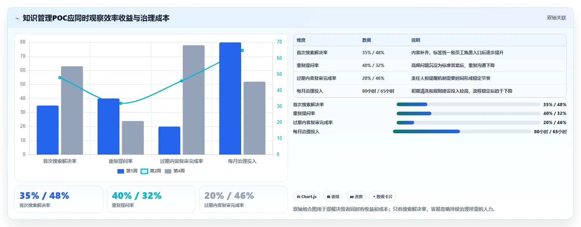Click the line point above 每月治理投入
This screenshot has height=227, width=581.
coord(242,51)
